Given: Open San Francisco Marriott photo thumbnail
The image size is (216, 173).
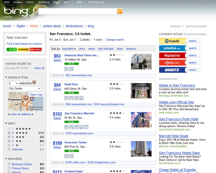Looking at the screenshot, I should point(141,120).
